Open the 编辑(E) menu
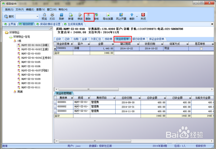This screenshot has height=149, width=216. click(30, 9)
